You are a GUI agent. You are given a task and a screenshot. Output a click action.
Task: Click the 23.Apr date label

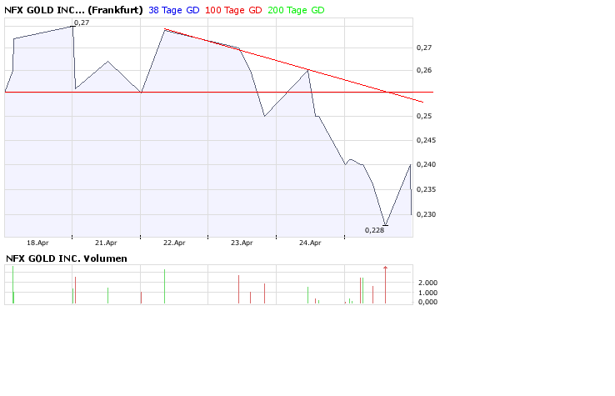coord(242,243)
